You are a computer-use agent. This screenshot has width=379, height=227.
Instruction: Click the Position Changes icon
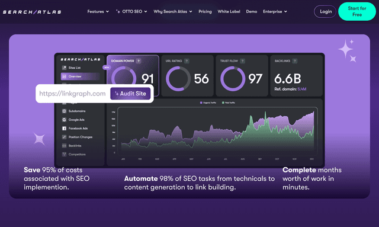(64, 137)
